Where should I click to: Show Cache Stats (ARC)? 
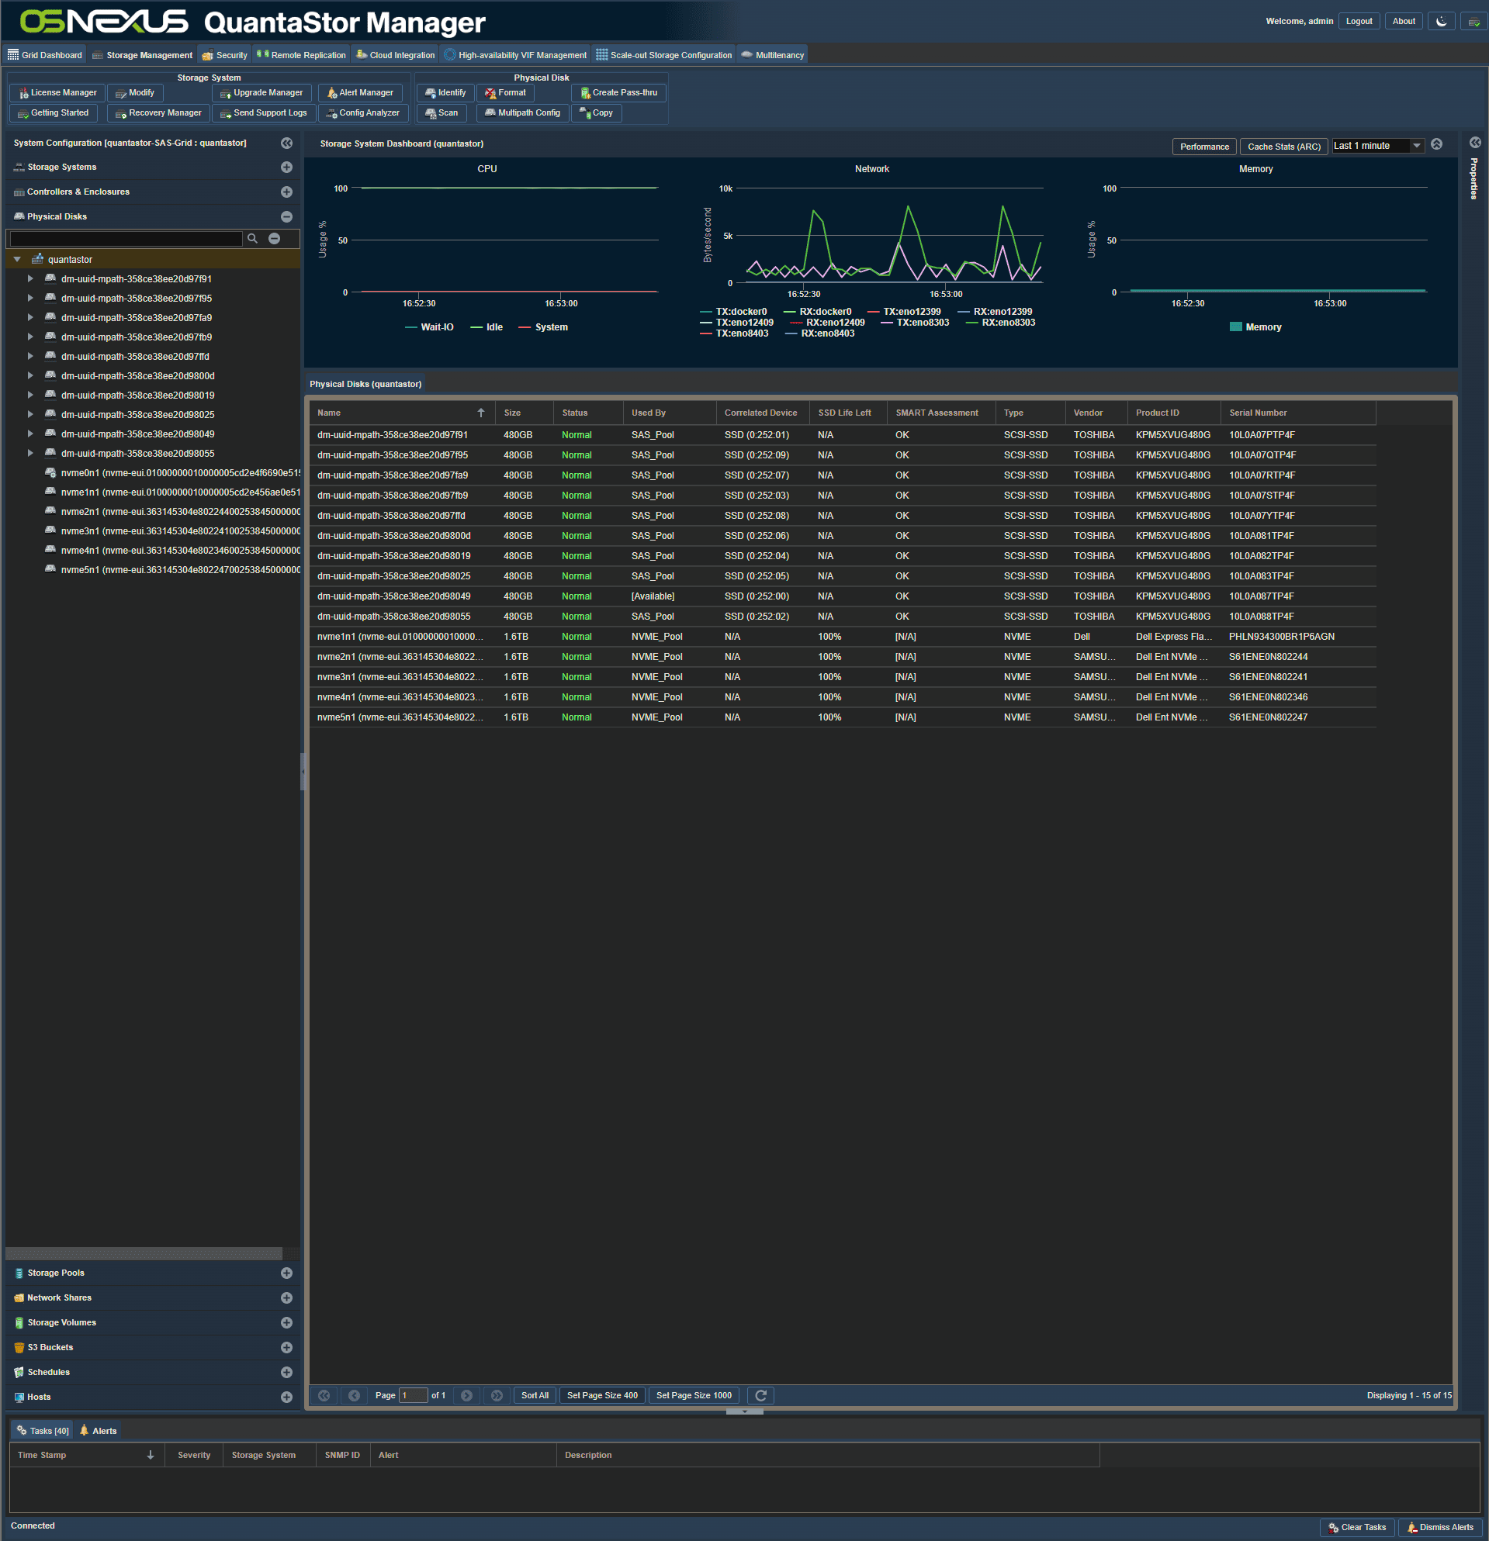(1283, 147)
